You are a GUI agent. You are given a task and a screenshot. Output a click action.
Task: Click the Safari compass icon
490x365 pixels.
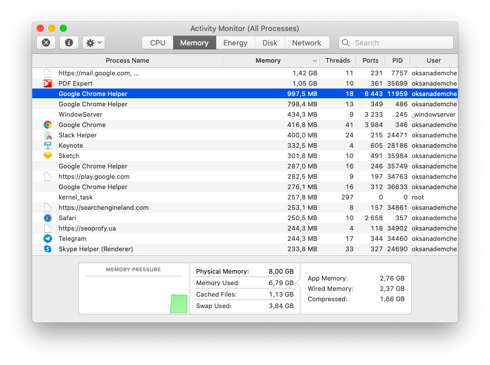coord(48,218)
